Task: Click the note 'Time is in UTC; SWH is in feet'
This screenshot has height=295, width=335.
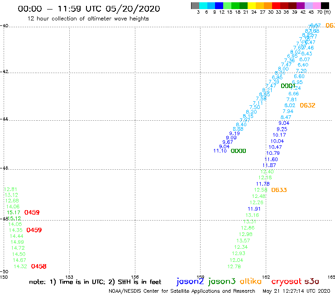Action: click(x=95, y=282)
